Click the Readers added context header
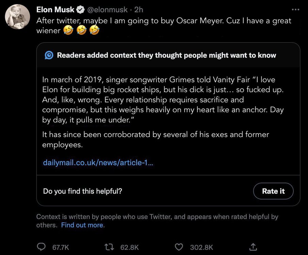 (x=166, y=55)
